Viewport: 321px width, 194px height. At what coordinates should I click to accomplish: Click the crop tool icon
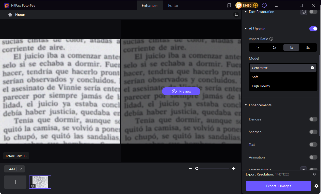236,15
